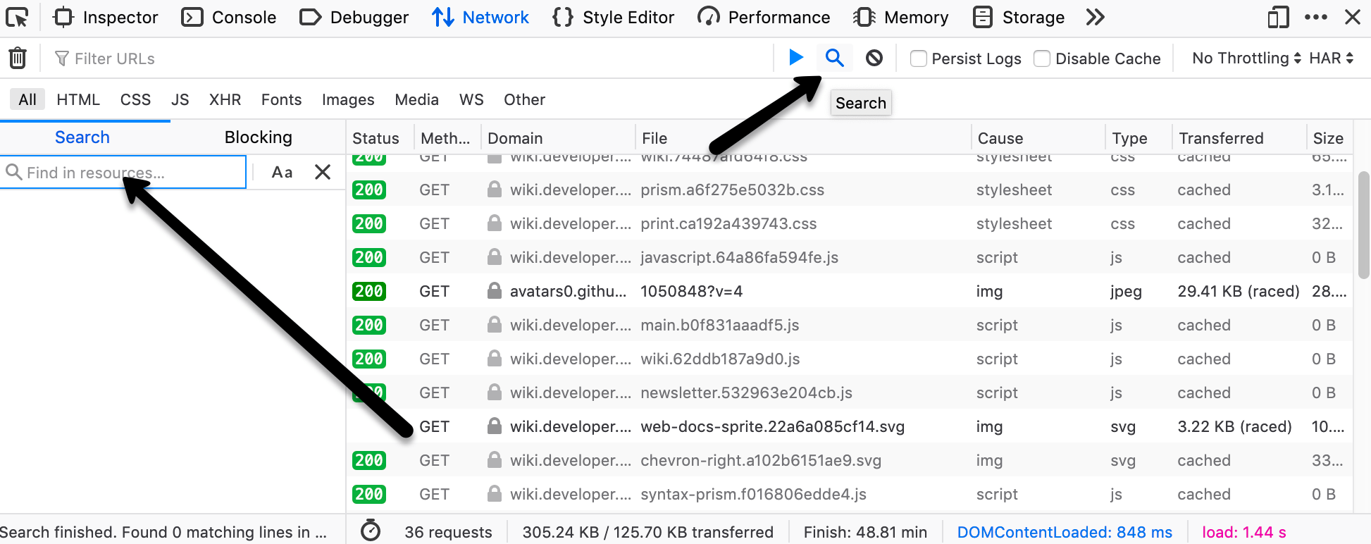Select the javascript.64a86fa594fe.js request
1371x544 pixels.
coord(849,257)
